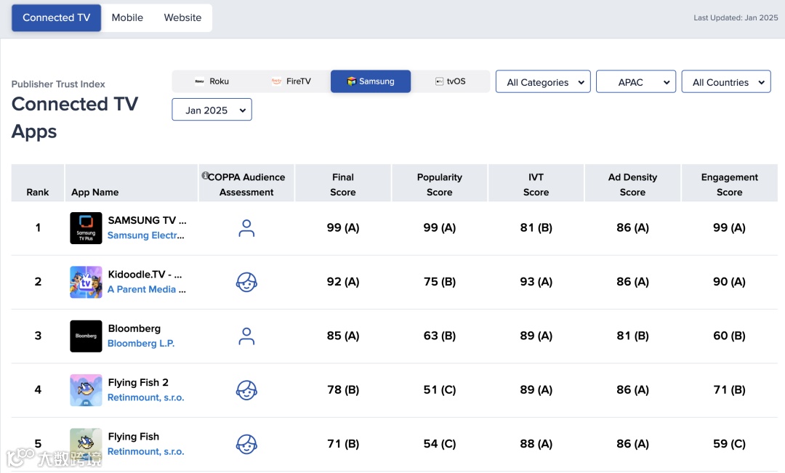This screenshot has width=785, height=473.
Task: Open the Bloomberg L.P. publisher link
Action: click(x=141, y=344)
